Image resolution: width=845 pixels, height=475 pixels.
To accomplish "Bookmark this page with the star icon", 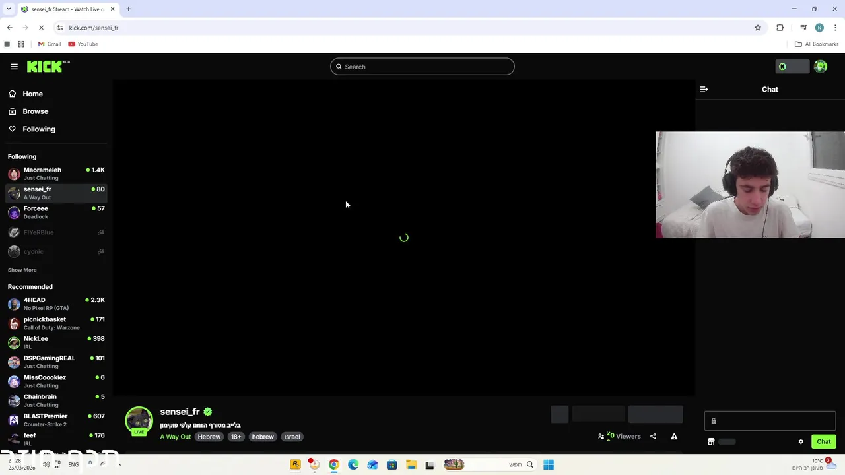I will [758, 28].
